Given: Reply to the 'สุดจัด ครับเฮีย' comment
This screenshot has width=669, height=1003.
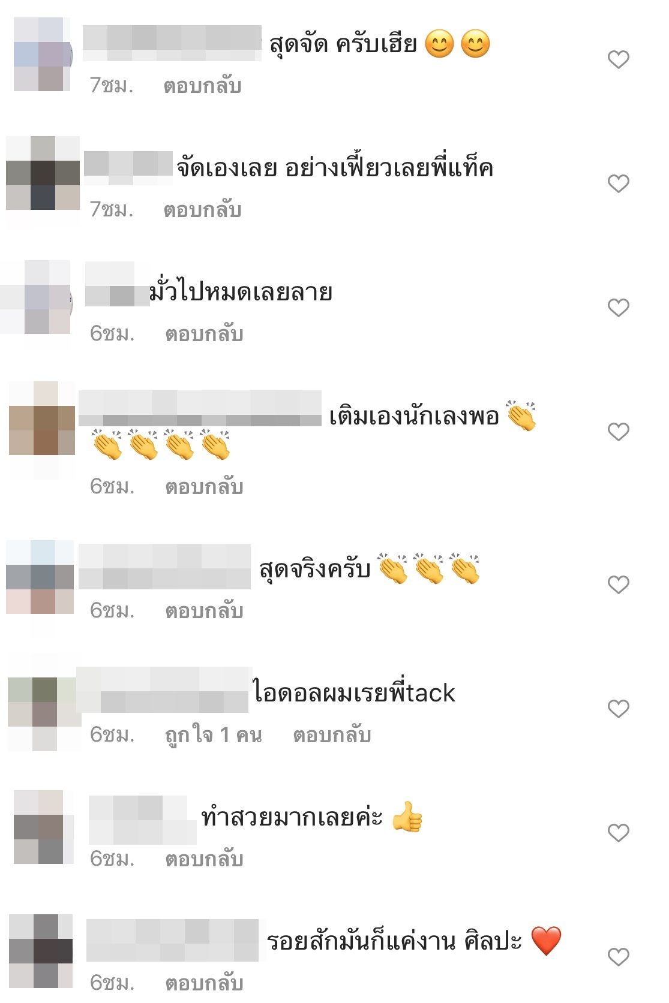Looking at the screenshot, I should tap(202, 86).
